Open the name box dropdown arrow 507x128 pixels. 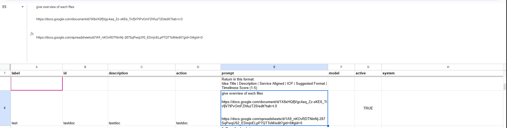click(x=23, y=7)
